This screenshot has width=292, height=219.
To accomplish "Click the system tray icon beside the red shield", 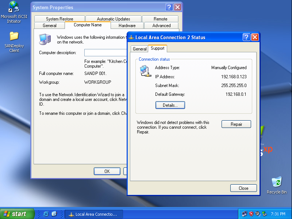I will click(x=258, y=214).
